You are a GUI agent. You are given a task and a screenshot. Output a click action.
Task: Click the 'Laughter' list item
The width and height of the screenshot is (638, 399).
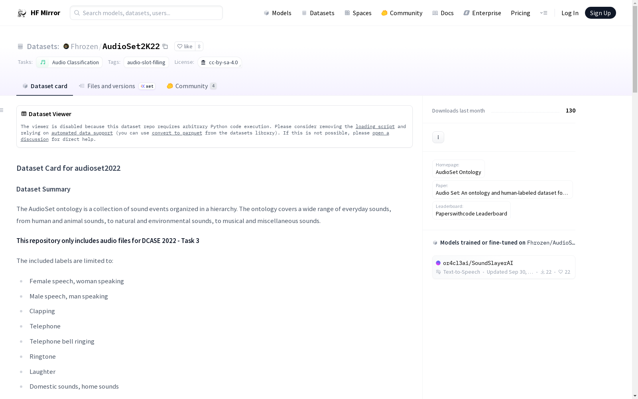[x=42, y=372]
